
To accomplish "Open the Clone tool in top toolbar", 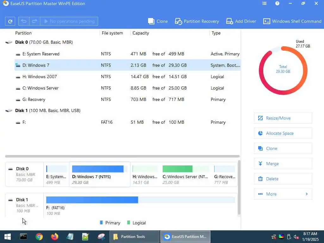I will 158,21.
